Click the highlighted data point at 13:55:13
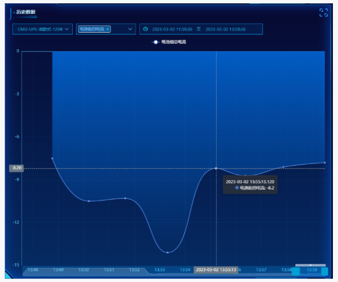338x282 pixels. pyautogui.click(x=216, y=168)
